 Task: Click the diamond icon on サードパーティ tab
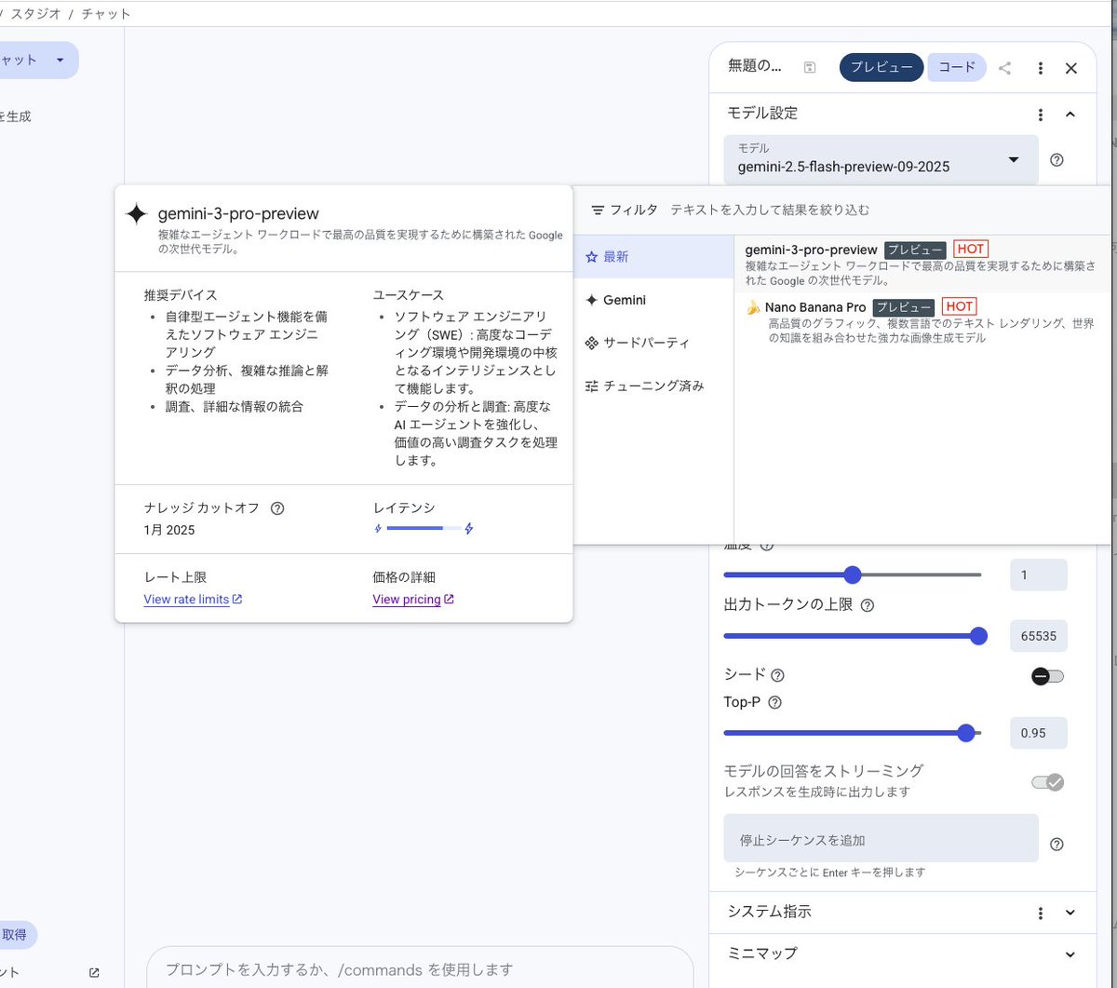591,343
